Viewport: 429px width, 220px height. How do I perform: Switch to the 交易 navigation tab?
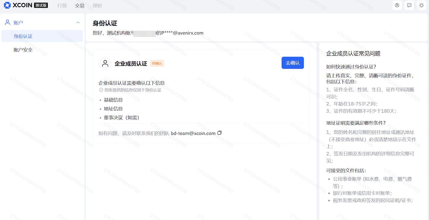coord(80,5)
